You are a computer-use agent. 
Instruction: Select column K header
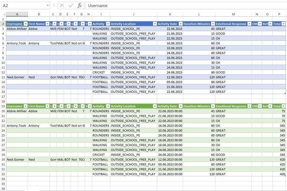pyautogui.click(x=170, y=14)
